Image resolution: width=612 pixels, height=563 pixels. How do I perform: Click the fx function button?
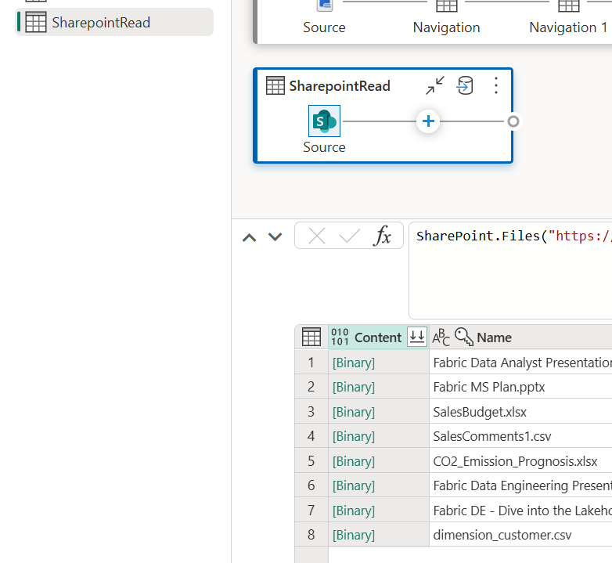tap(383, 236)
